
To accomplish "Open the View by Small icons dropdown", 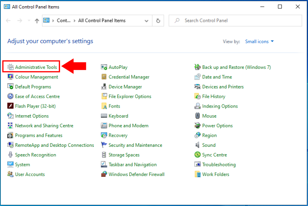I will pos(259,42).
